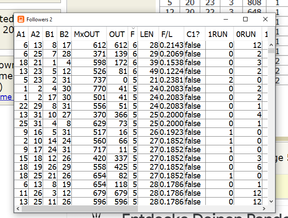
Task: Sort by the B1 column header
Action: coord(50,34)
